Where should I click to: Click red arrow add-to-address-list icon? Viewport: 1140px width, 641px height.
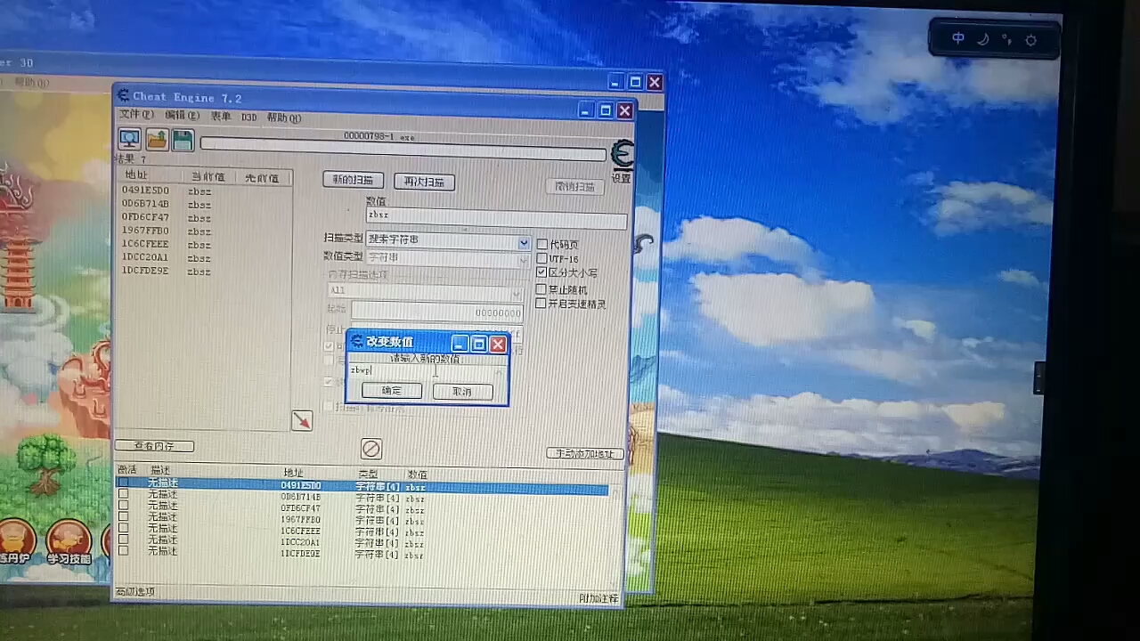tap(302, 419)
